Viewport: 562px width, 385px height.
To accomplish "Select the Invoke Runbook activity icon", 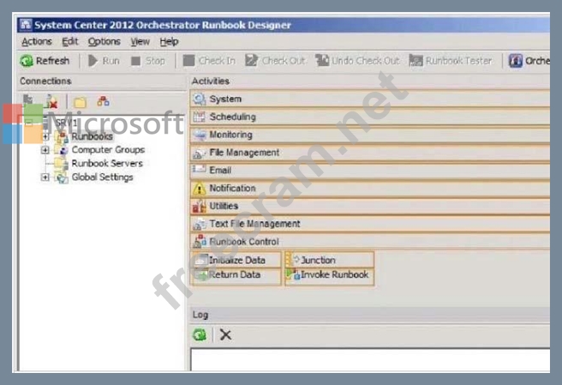I will tap(293, 274).
